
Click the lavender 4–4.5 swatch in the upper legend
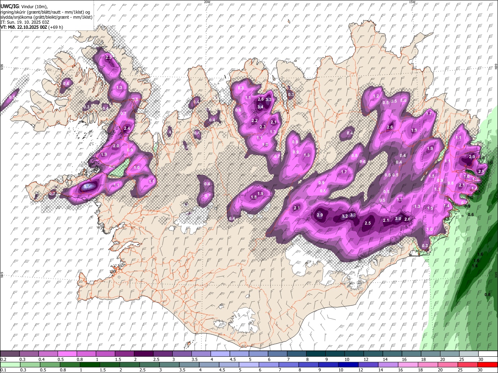220,354
